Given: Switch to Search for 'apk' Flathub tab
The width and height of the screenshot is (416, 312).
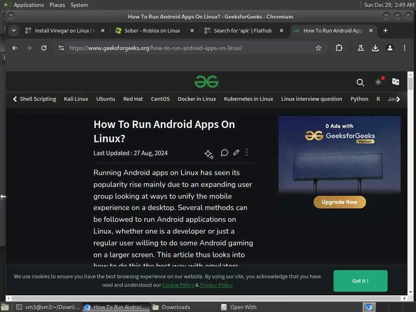Looking at the screenshot, I should click(x=242, y=30).
